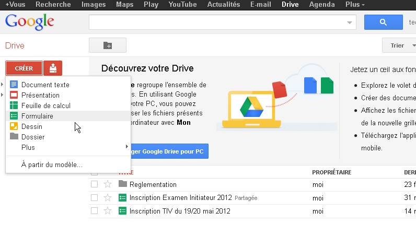Click form icon of Inscription TIV row

(x=123, y=211)
